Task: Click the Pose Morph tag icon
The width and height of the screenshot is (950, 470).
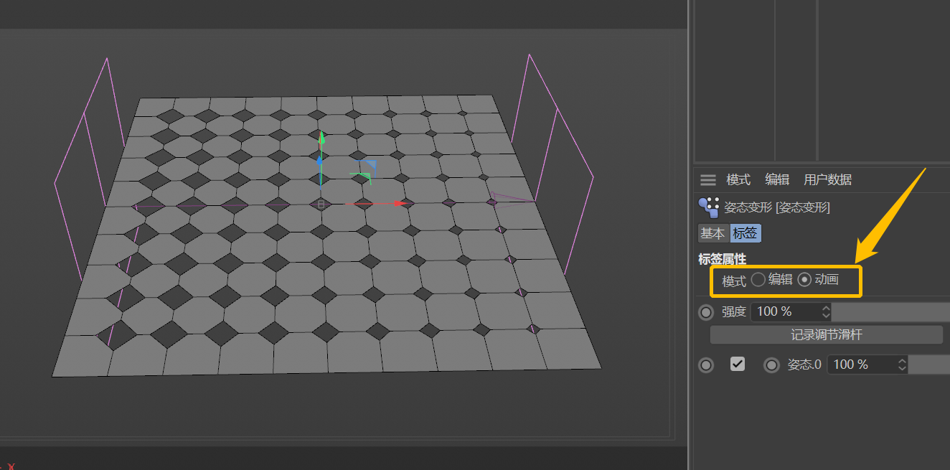Action: [709, 207]
